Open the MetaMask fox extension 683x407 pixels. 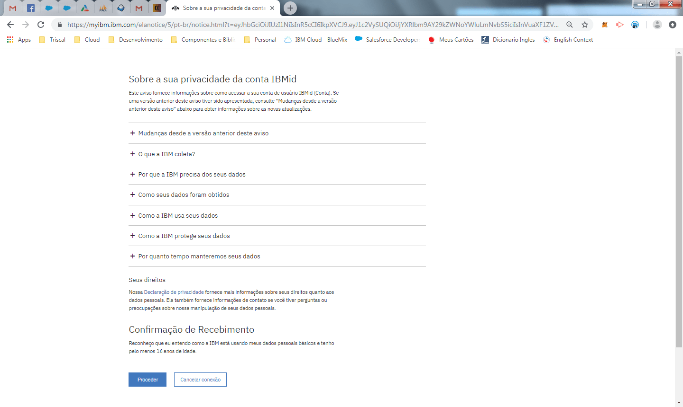(x=605, y=25)
